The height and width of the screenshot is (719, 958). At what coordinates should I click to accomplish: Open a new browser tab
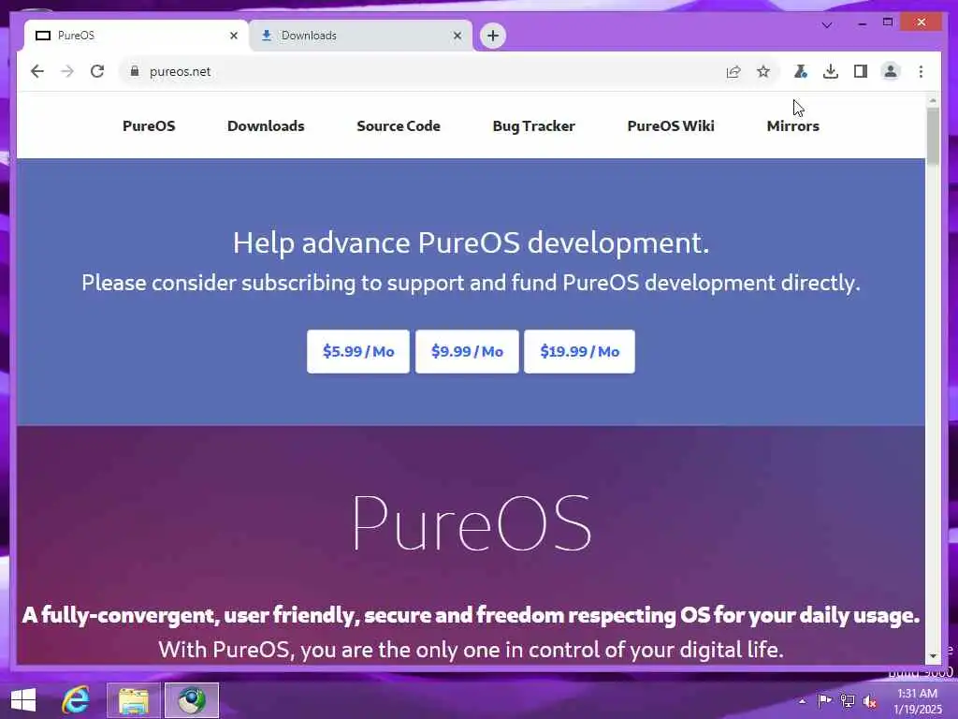(x=492, y=36)
